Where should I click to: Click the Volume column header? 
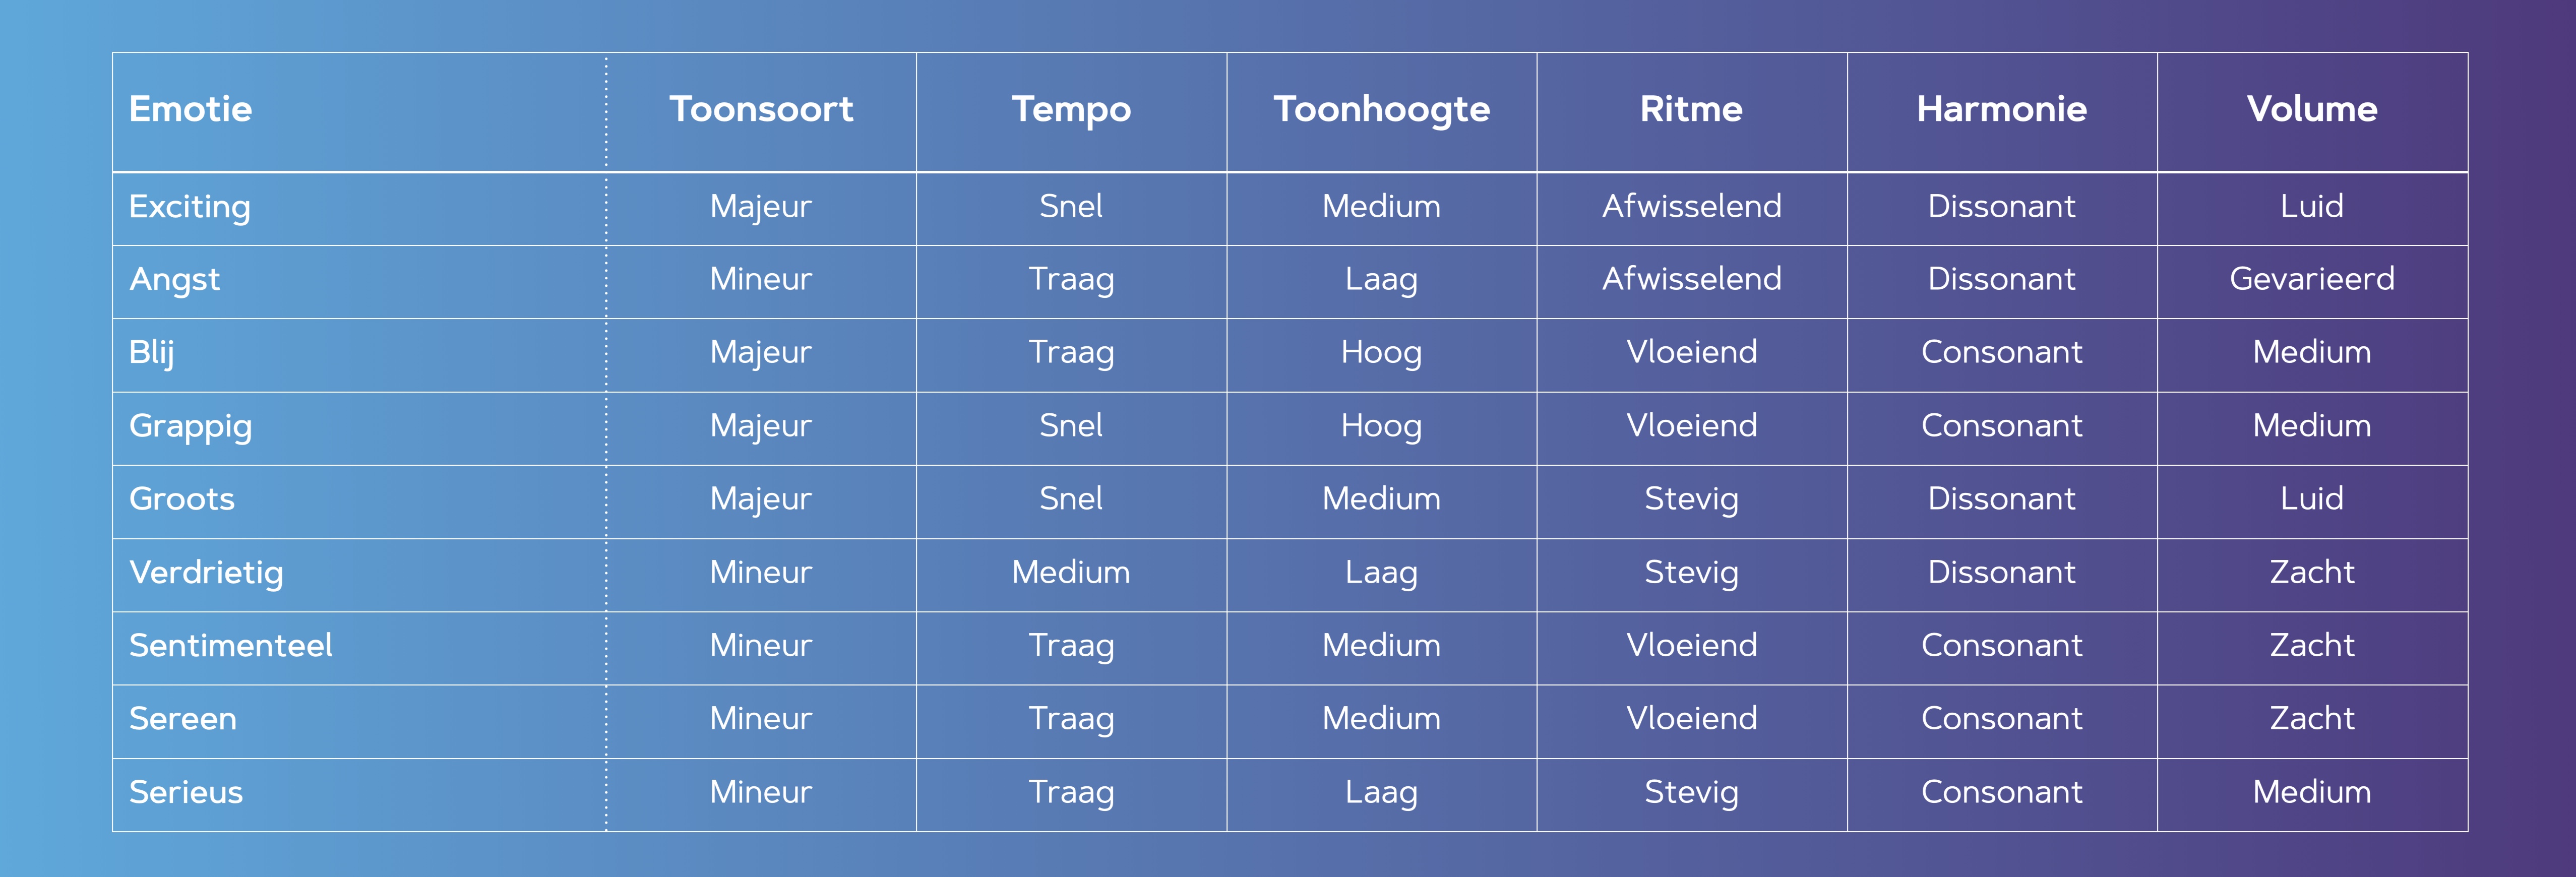coord(2312,109)
